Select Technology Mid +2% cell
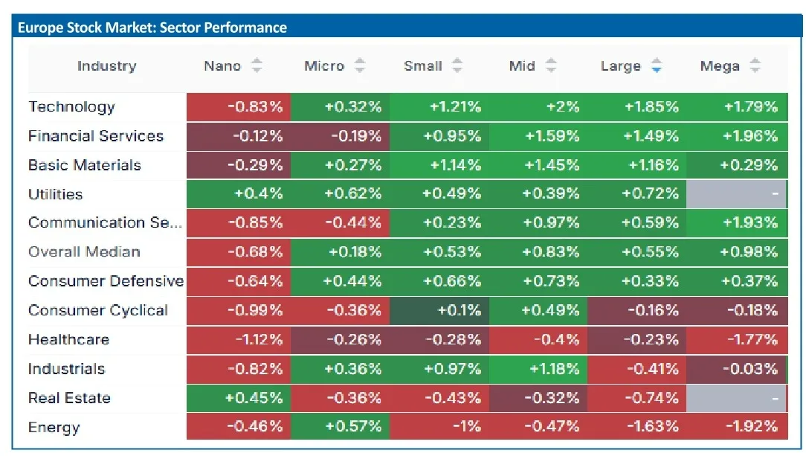 point(538,107)
